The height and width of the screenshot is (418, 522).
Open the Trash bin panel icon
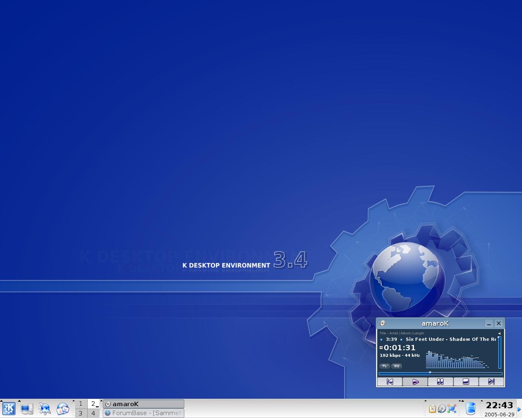(471, 409)
